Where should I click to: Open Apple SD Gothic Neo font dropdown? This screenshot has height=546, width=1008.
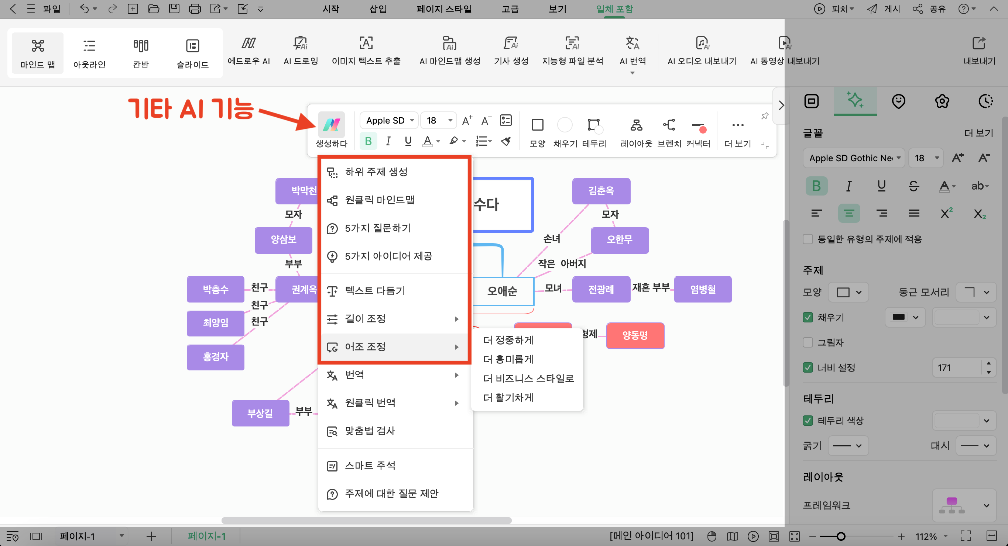click(x=854, y=158)
